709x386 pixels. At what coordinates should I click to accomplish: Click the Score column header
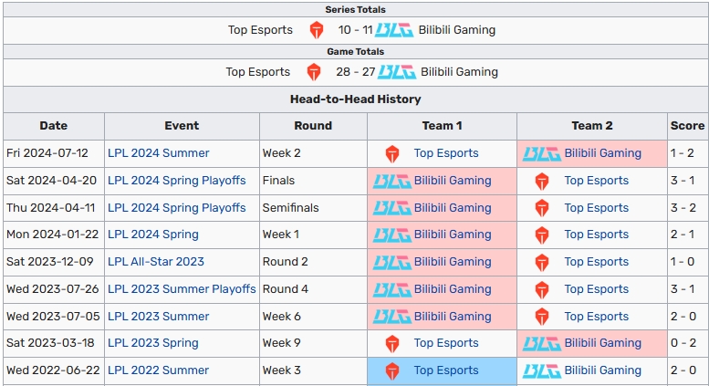point(687,126)
